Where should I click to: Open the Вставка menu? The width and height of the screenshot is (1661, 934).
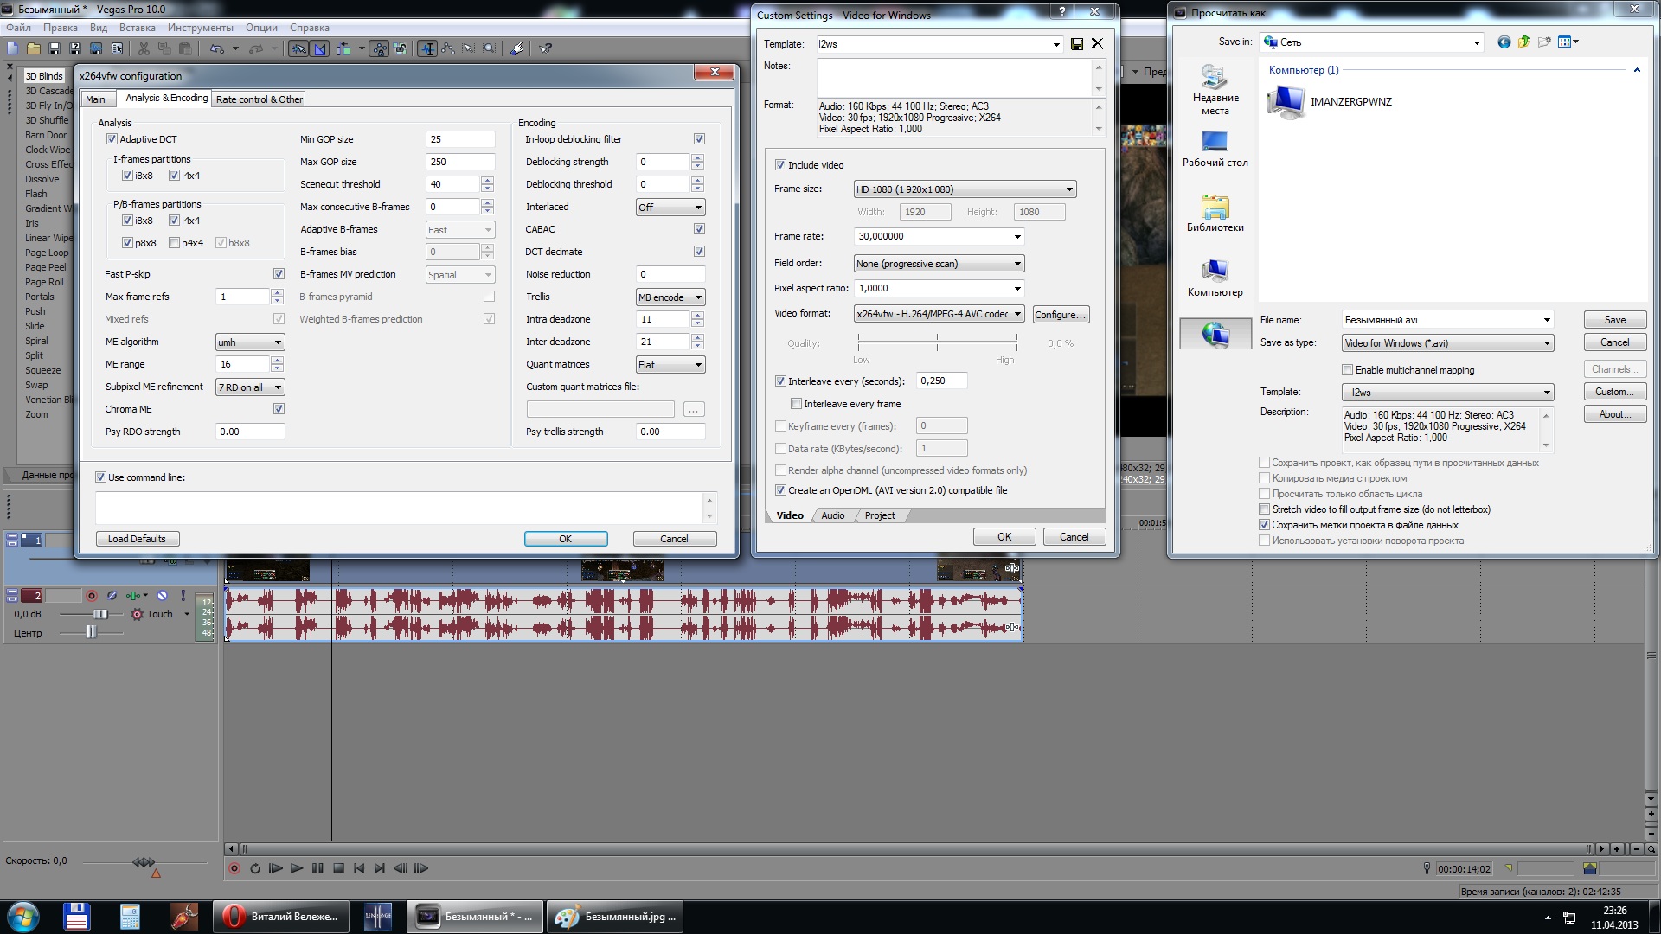pos(137,28)
